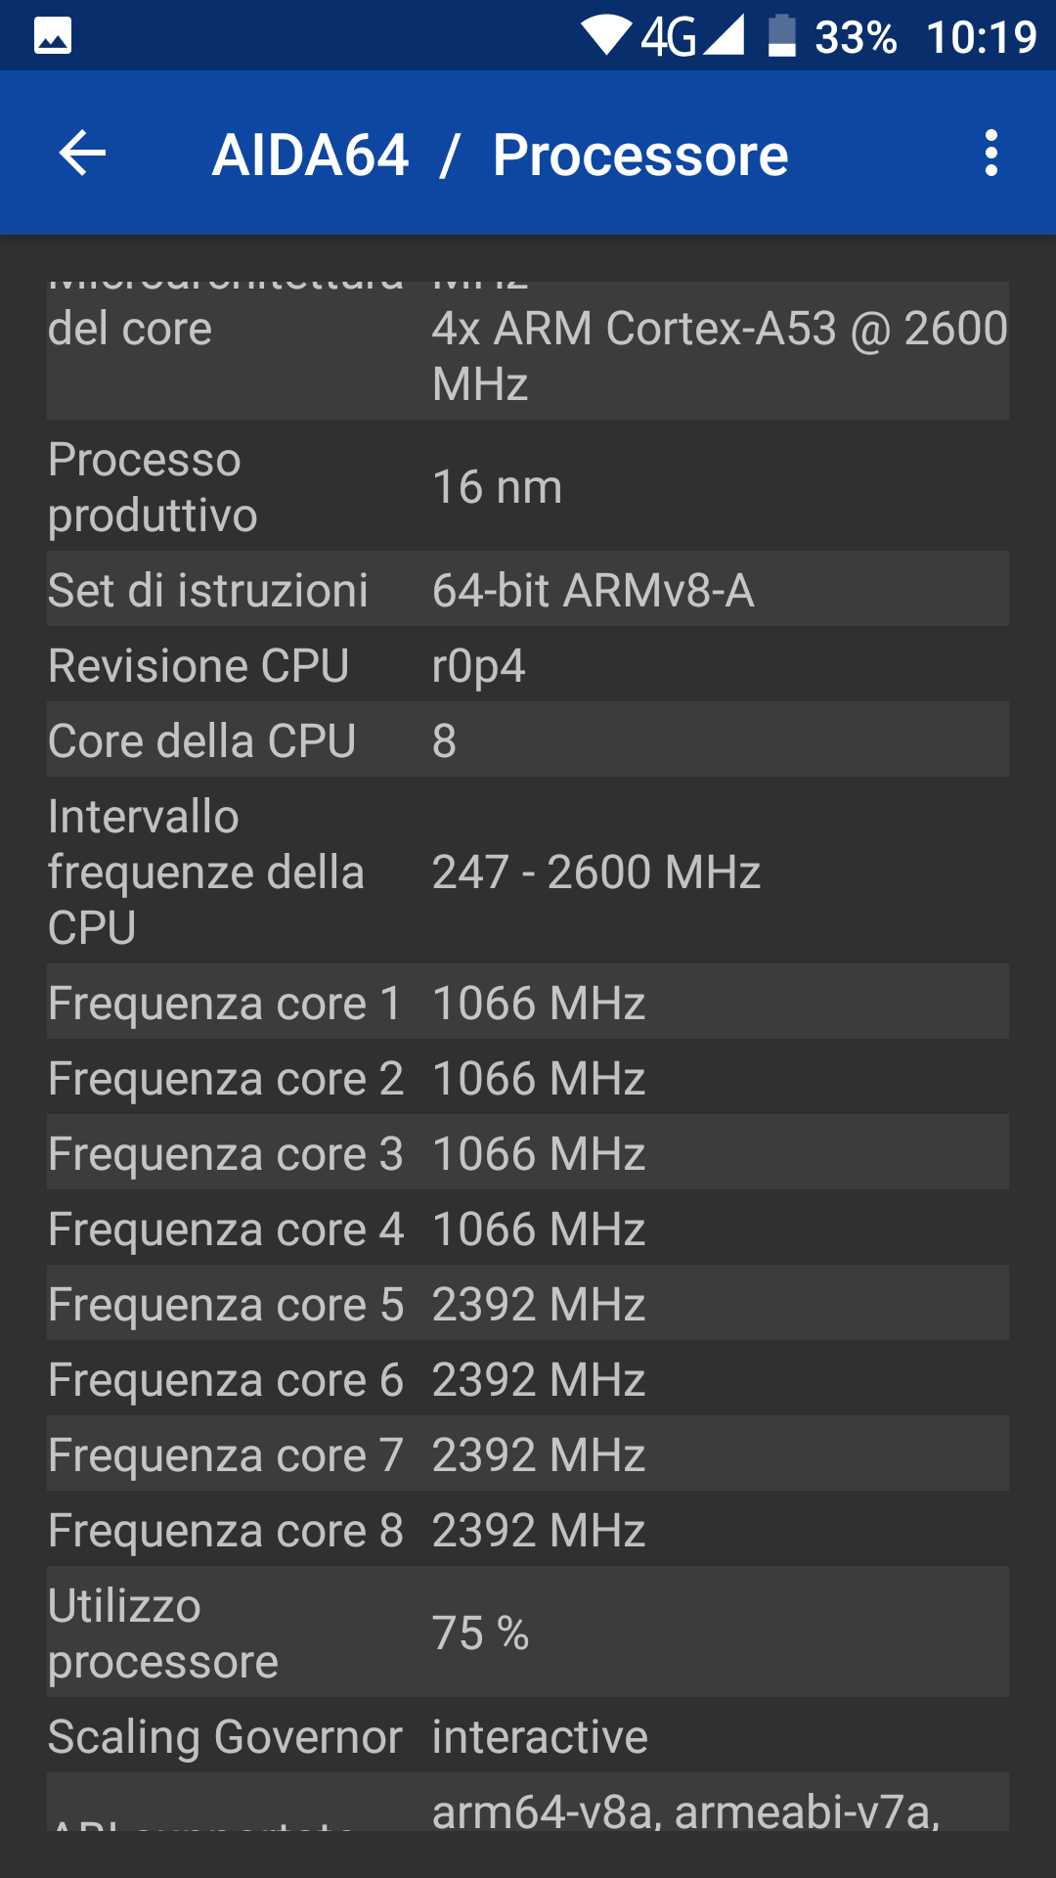Tap the screenshot notification icon
This screenshot has height=1878, width=1056.
tap(54, 36)
